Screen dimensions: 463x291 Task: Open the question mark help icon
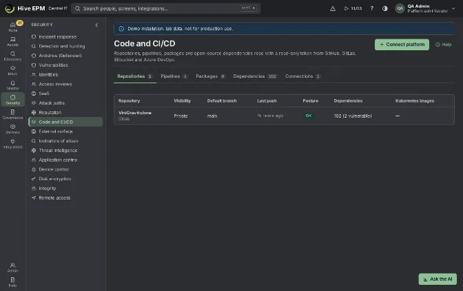pyautogui.click(x=372, y=8)
